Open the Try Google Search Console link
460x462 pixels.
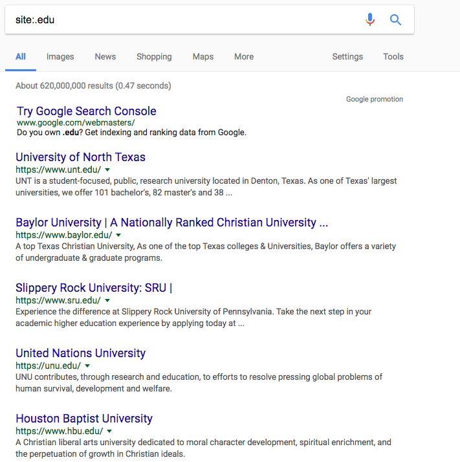coord(86,111)
